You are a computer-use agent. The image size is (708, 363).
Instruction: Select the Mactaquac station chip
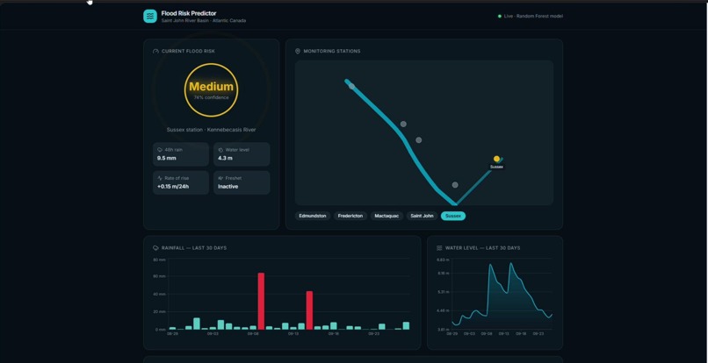pyautogui.click(x=387, y=216)
